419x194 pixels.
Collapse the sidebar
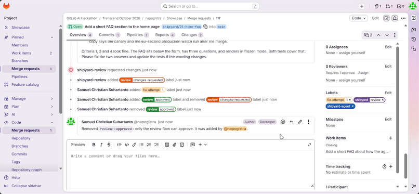23,186
